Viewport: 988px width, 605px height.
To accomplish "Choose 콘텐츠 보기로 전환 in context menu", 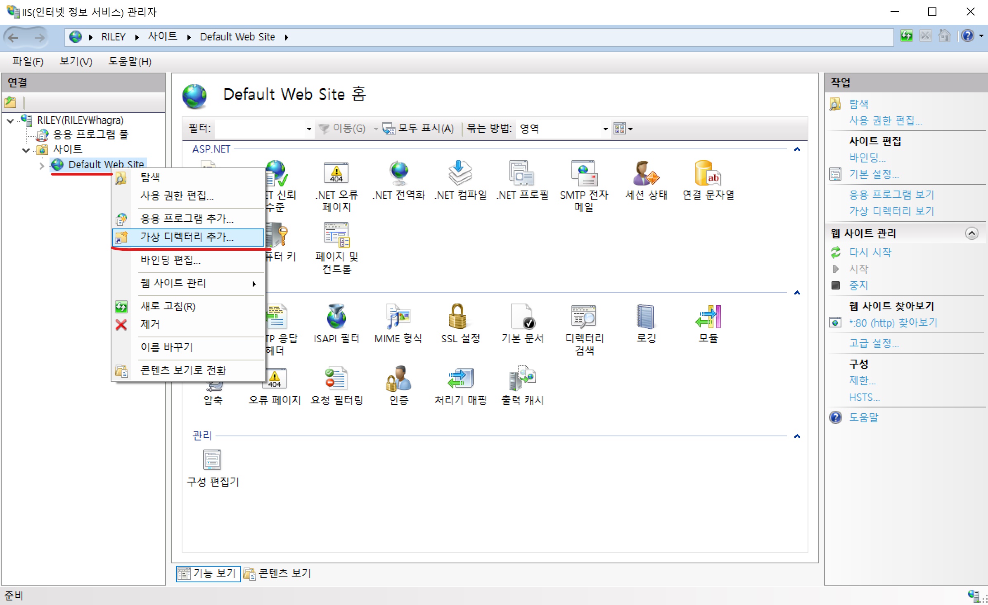I will (x=188, y=371).
